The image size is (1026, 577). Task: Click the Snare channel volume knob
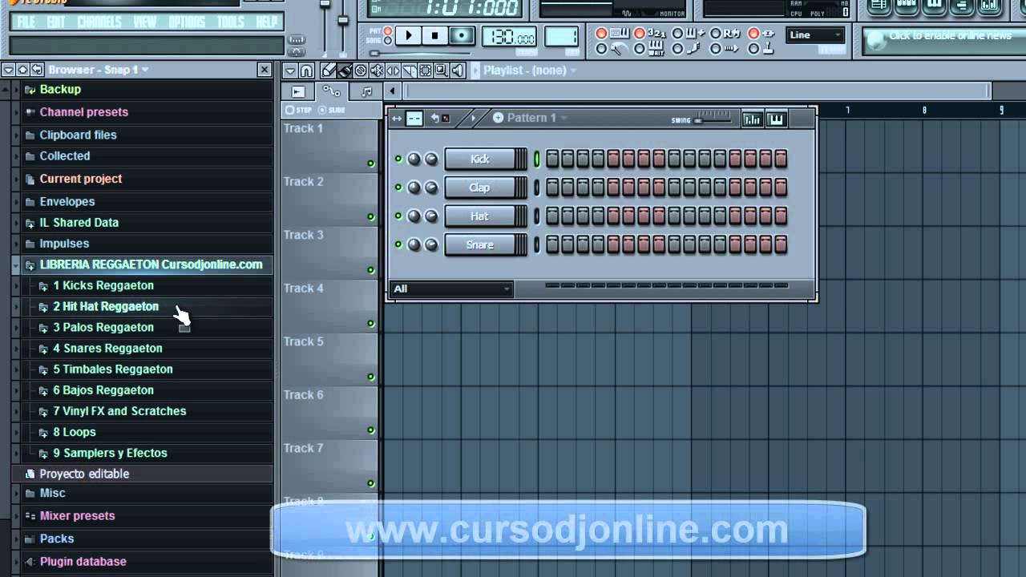click(x=431, y=244)
